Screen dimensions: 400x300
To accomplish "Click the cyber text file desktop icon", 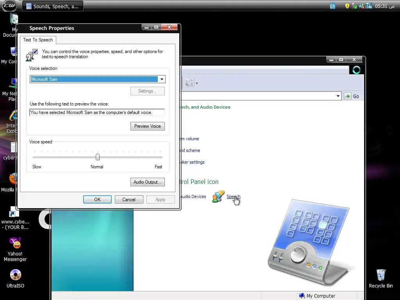I will point(10,151).
